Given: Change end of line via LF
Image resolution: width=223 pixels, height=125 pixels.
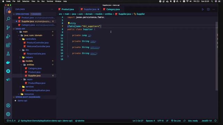Looking at the screenshot, I should (167, 121).
